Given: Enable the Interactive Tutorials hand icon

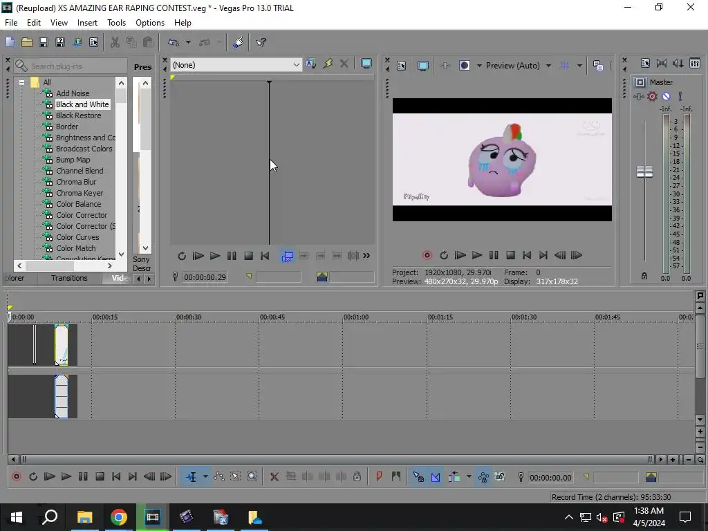Looking at the screenshot, I should [x=239, y=42].
